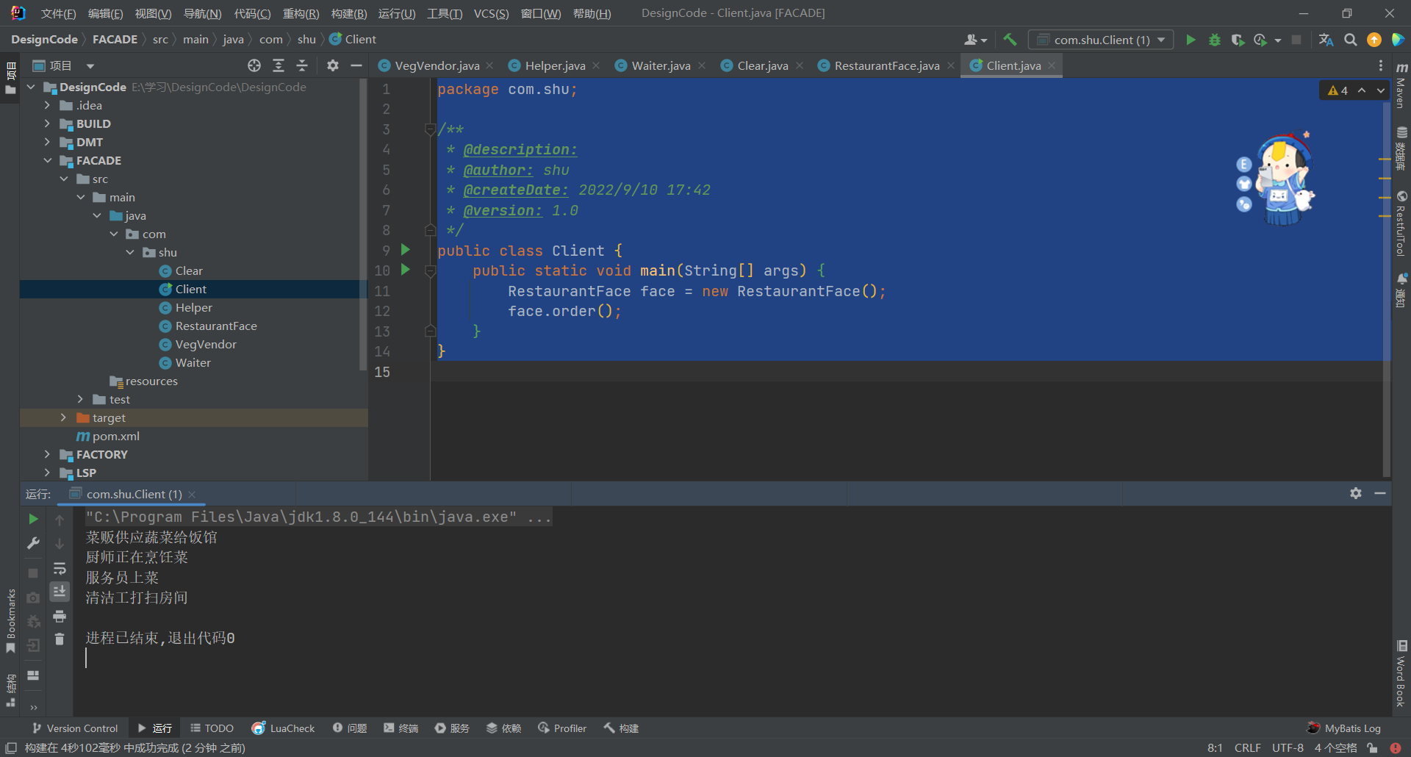The height and width of the screenshot is (757, 1411).
Task: Click CRLF line separator in status bar
Action: (x=1247, y=748)
